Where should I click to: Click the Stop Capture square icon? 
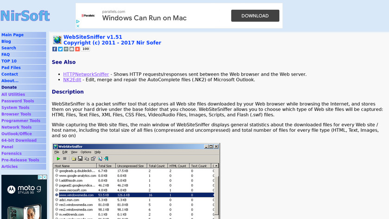pos(65,159)
